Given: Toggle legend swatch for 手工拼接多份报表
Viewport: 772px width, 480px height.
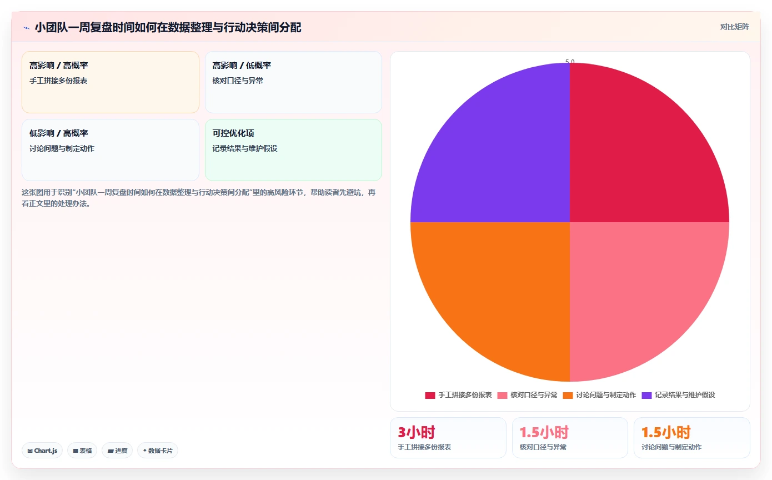Looking at the screenshot, I should [x=430, y=395].
